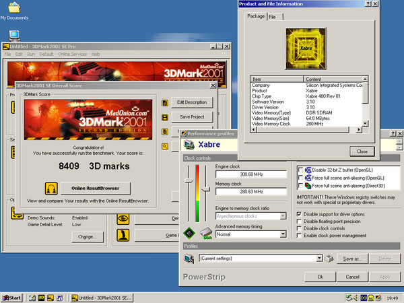Click the Change... button
This screenshot has width=404, height=303.
click(88, 237)
